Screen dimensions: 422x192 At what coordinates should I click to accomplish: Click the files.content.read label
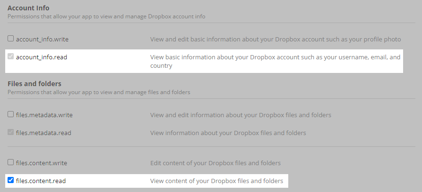(x=41, y=181)
